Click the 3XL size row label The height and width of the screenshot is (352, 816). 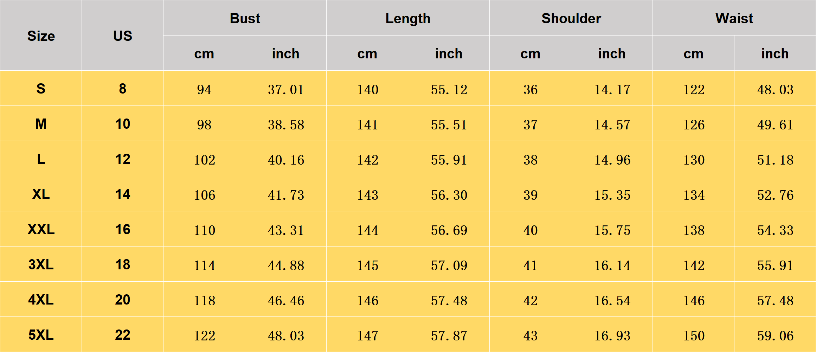click(41, 264)
